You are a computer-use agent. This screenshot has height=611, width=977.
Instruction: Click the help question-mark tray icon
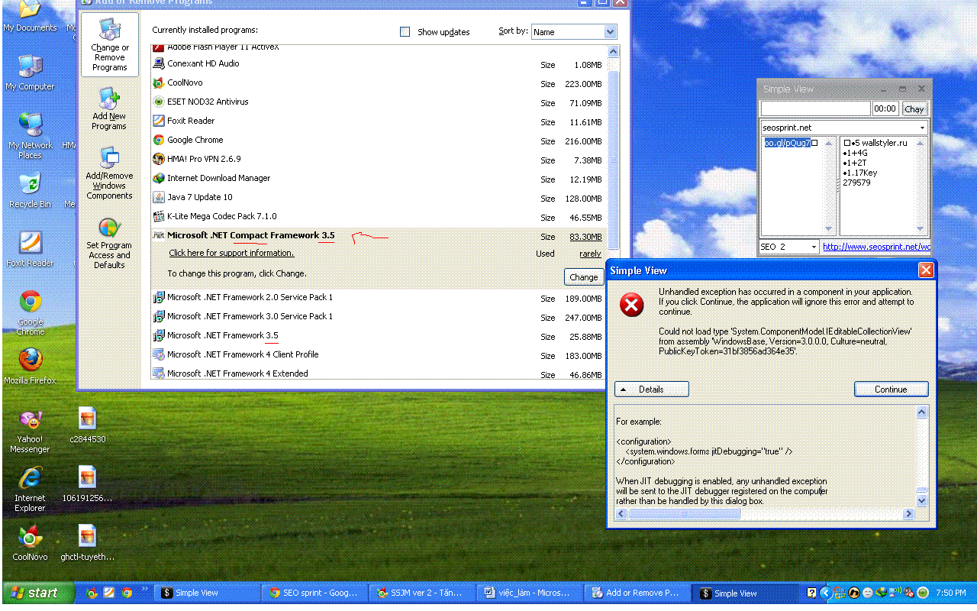pyautogui.click(x=812, y=593)
